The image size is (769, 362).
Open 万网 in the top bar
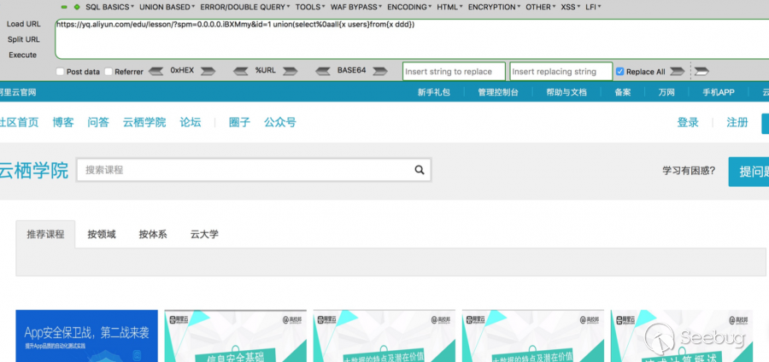tap(666, 92)
